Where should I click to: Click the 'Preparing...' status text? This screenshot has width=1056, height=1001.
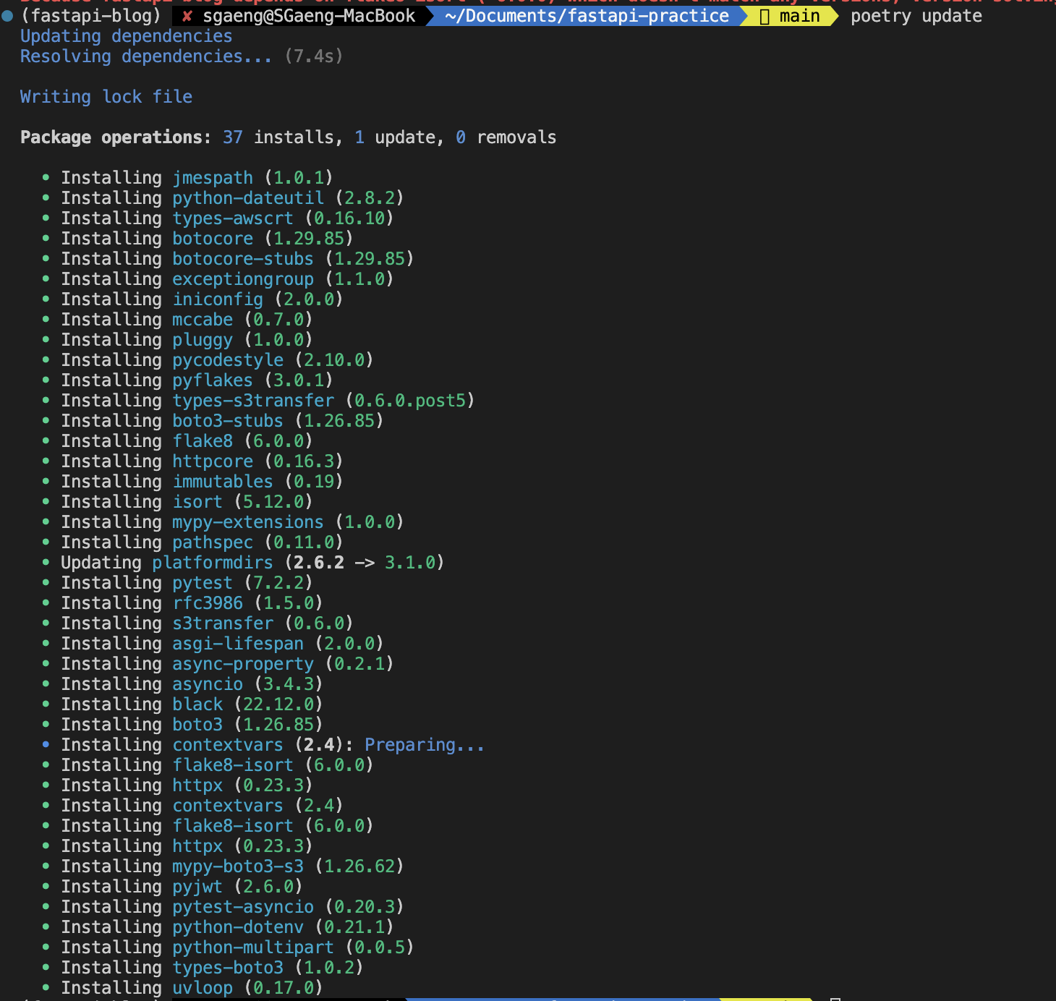click(425, 745)
